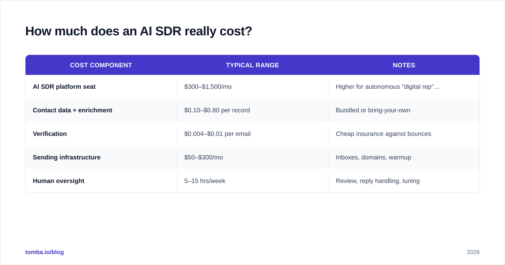Viewport: 505px width, 265px height.
Task: Click the 'Higher for autonomous "digital rep"…' note
Action: (x=388, y=87)
